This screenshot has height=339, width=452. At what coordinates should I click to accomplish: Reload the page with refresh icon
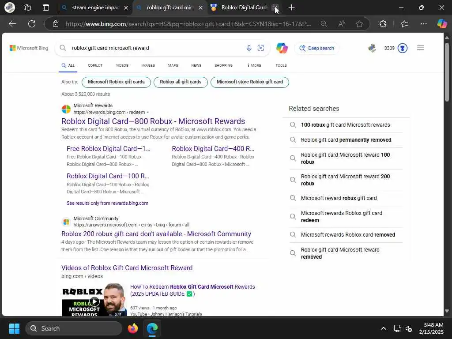click(x=32, y=24)
